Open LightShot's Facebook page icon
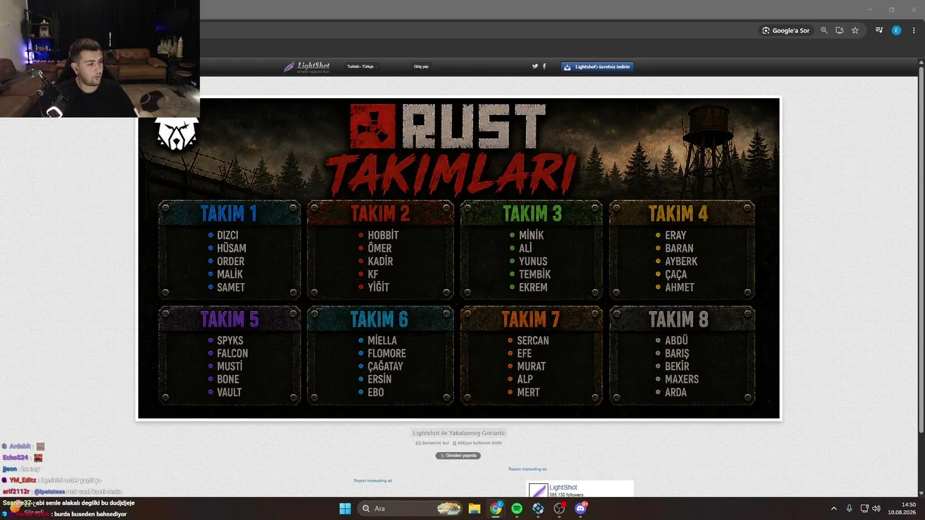This screenshot has height=520, width=925. click(x=544, y=66)
